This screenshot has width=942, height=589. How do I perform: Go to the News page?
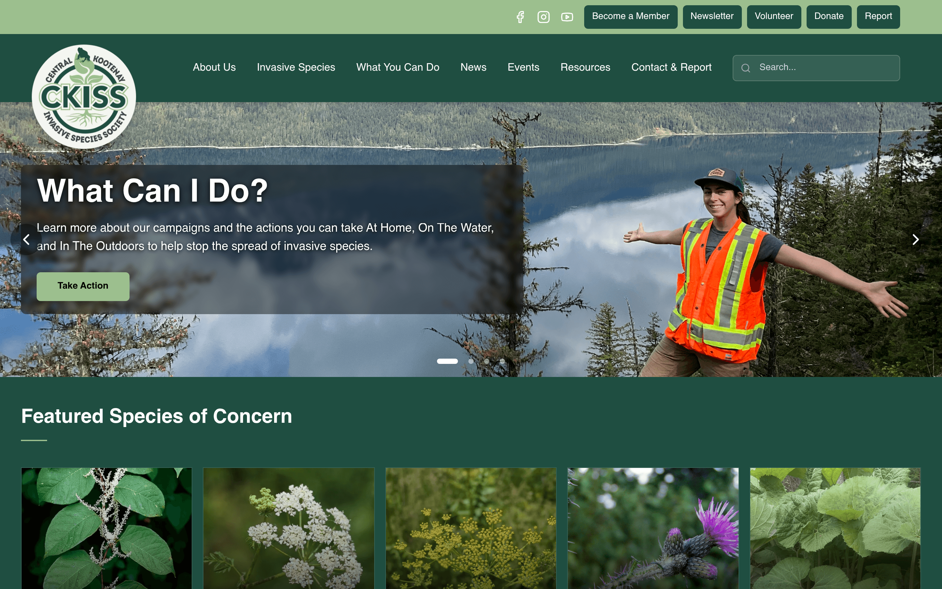tap(473, 67)
